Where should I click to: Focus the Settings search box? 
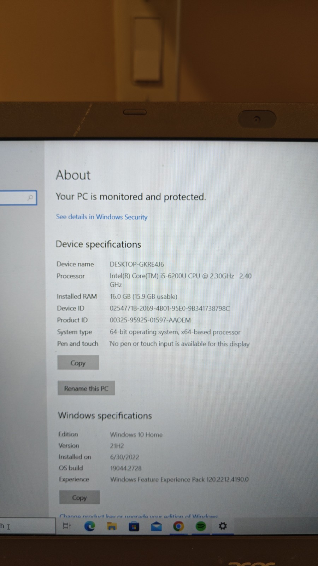pos(18,197)
